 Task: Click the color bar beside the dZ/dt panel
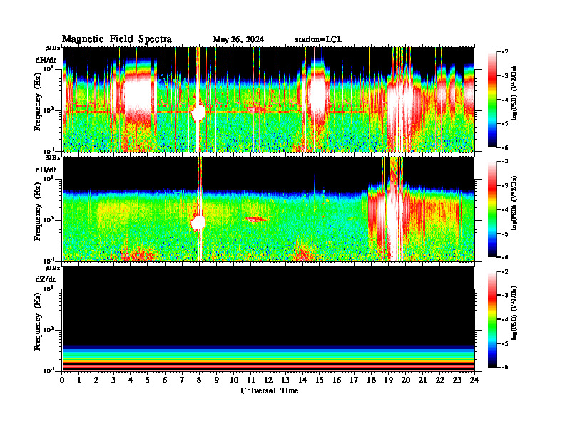492,319
